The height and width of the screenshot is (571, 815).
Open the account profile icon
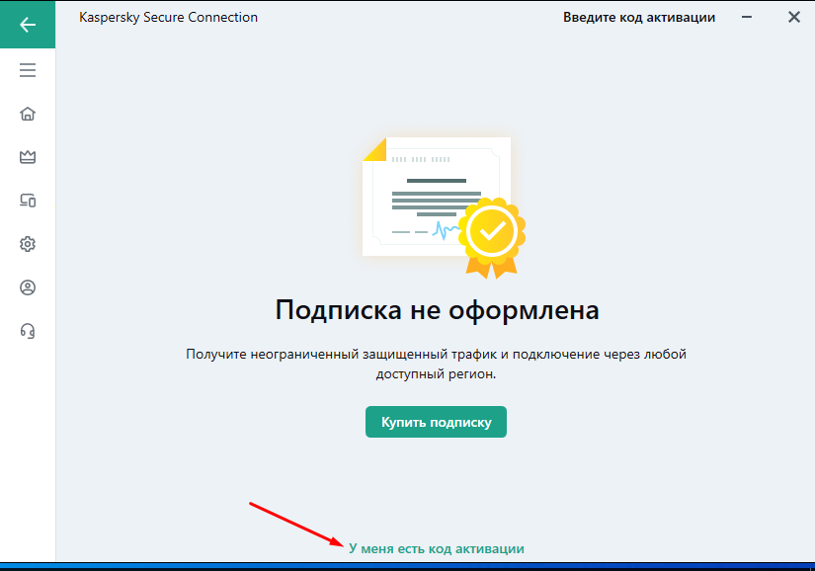point(28,287)
